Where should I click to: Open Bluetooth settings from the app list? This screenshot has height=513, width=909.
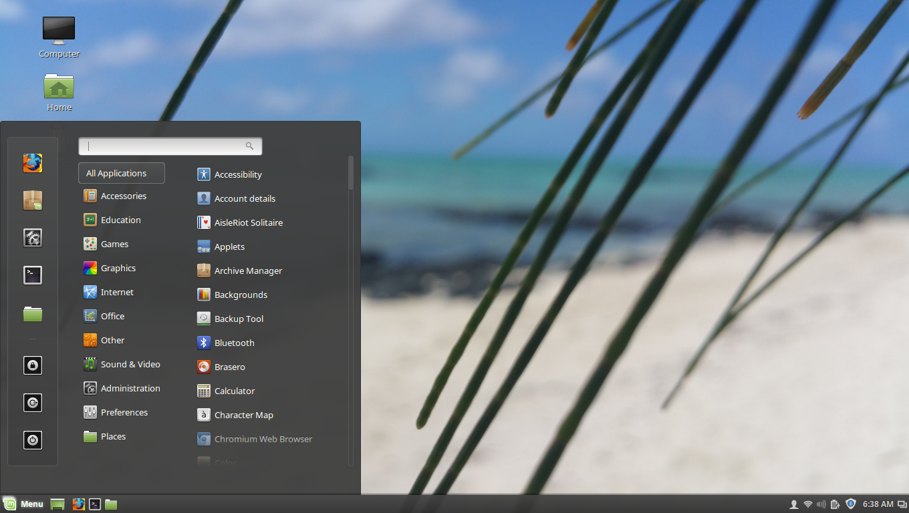[x=234, y=343]
